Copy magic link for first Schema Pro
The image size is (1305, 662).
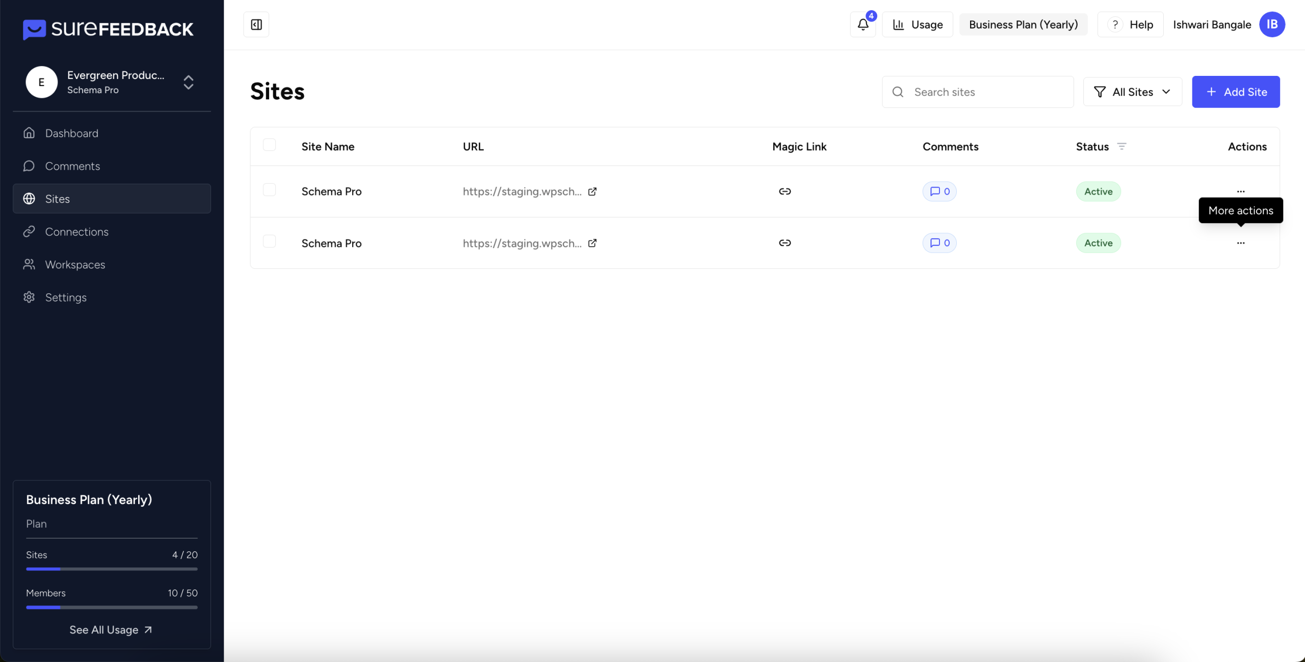[x=785, y=191]
